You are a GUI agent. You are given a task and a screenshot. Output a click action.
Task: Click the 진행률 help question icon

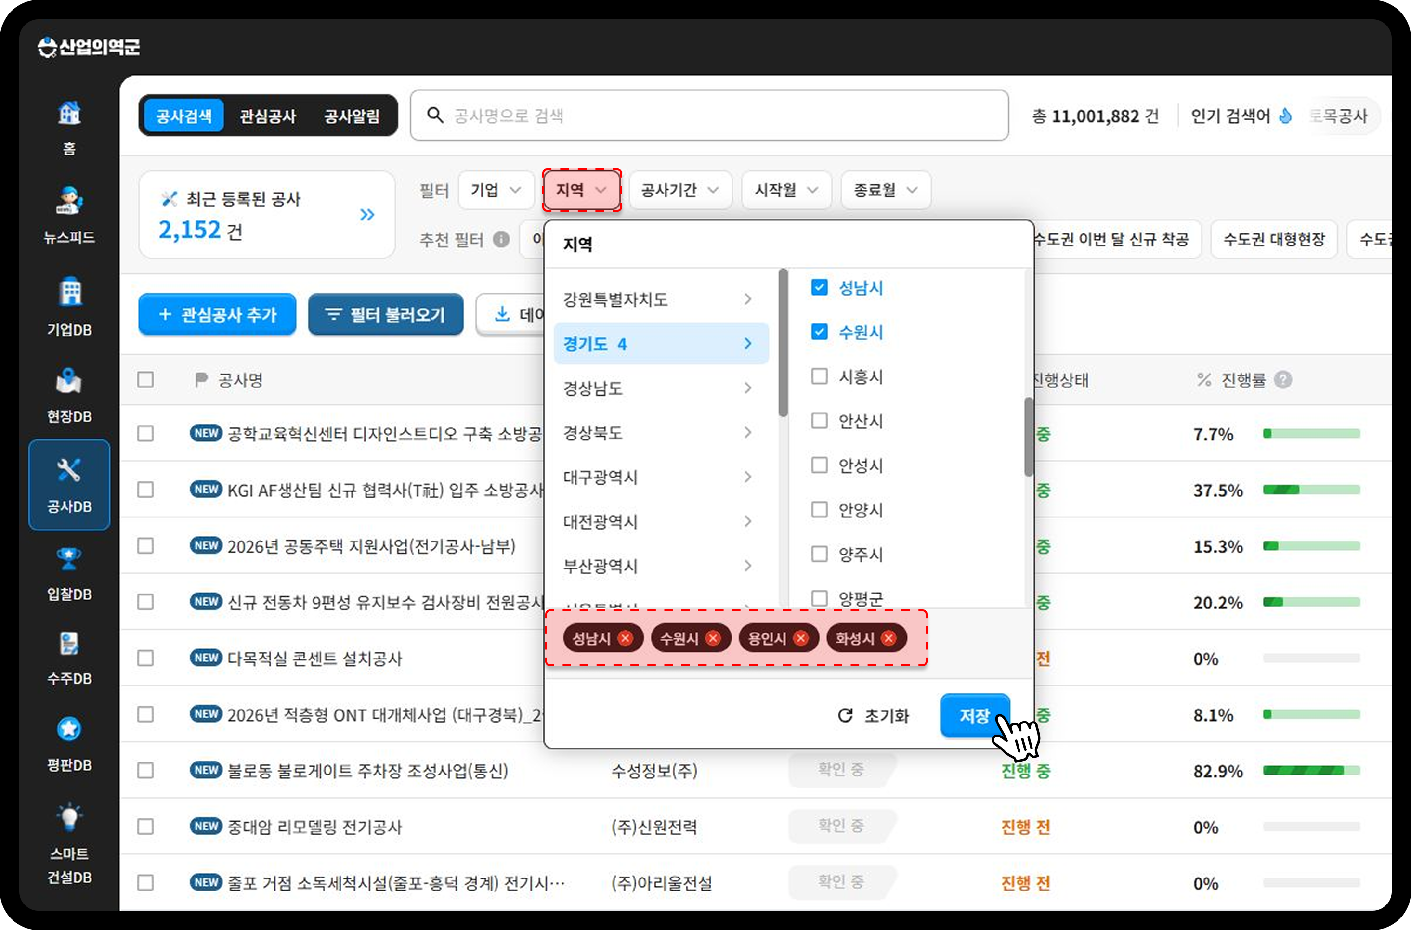tap(1283, 380)
